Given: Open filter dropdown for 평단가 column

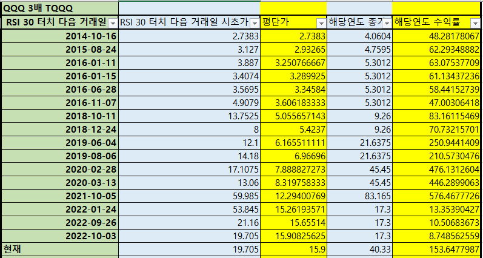Looking at the screenshot, I should tap(321, 23).
